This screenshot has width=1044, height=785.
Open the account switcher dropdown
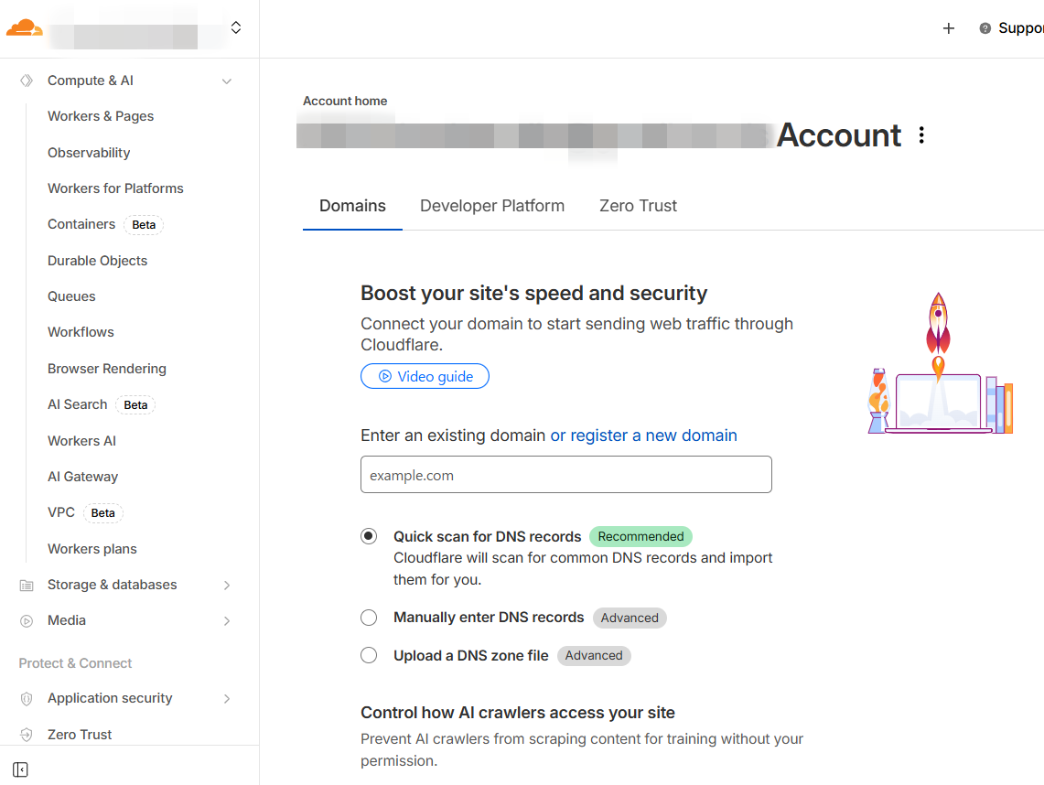pyautogui.click(x=236, y=28)
